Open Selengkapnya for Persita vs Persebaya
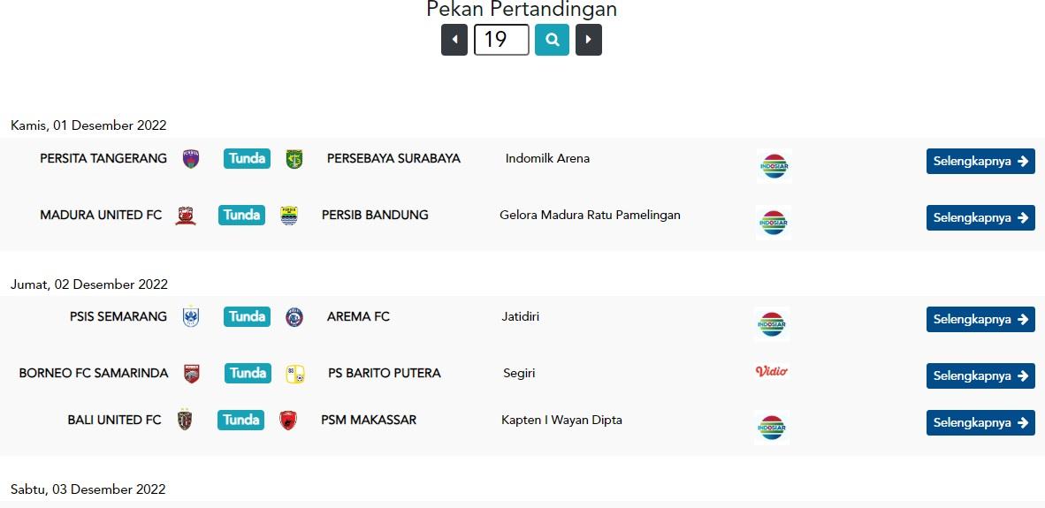 (x=980, y=162)
